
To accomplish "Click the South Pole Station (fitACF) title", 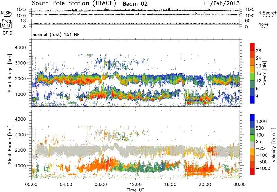I will [x=74, y=3].
